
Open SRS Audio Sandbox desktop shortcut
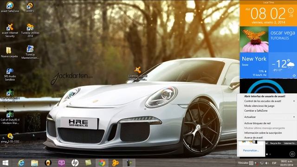[x=10, y=75]
